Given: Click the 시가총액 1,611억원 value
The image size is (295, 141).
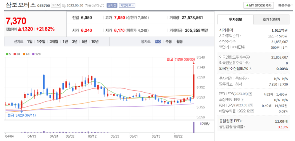Looking at the screenshot, I should tap(280, 30).
